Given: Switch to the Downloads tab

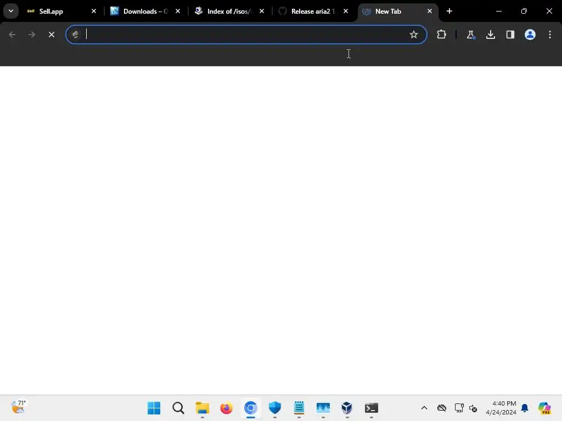Looking at the screenshot, I should coord(145,11).
